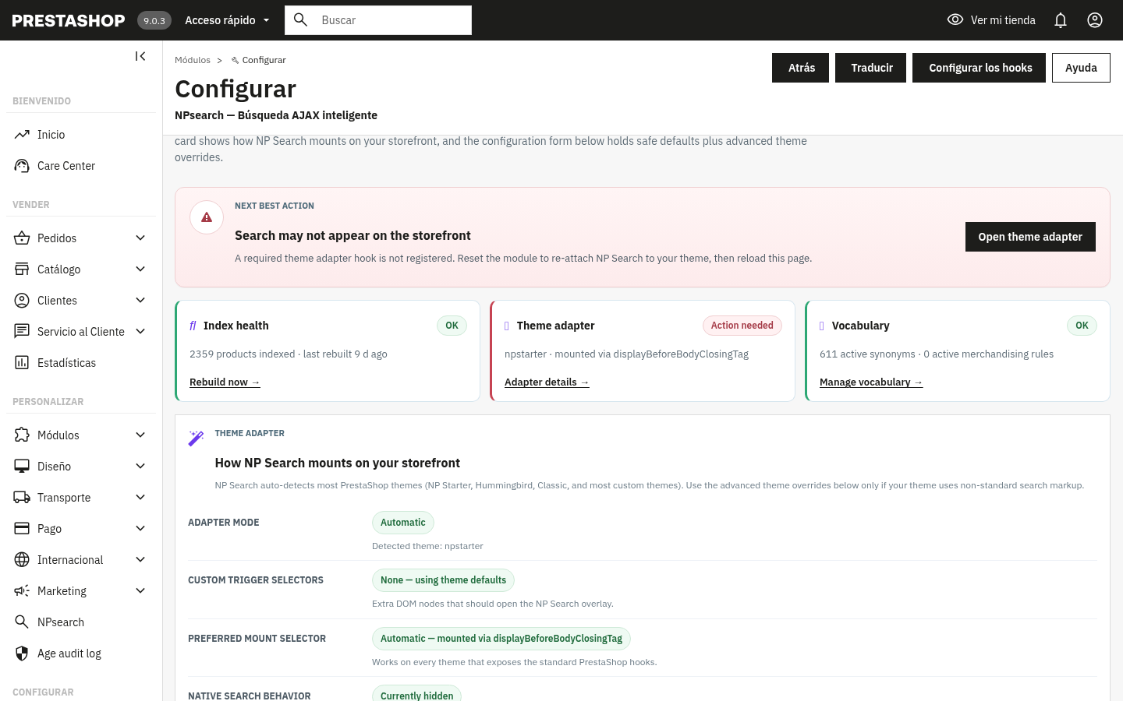Follow the Manage vocabulary link
This screenshot has height=701, width=1123.
pos(871,382)
